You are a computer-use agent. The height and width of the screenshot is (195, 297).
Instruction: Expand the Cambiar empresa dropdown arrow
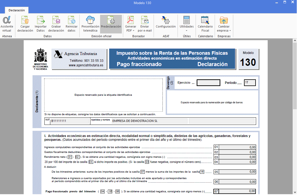pos(230,30)
